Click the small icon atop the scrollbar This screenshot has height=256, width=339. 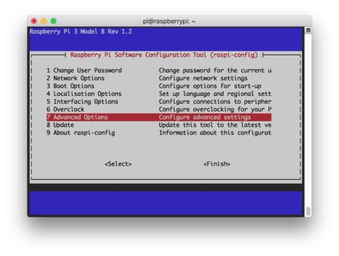[308, 30]
